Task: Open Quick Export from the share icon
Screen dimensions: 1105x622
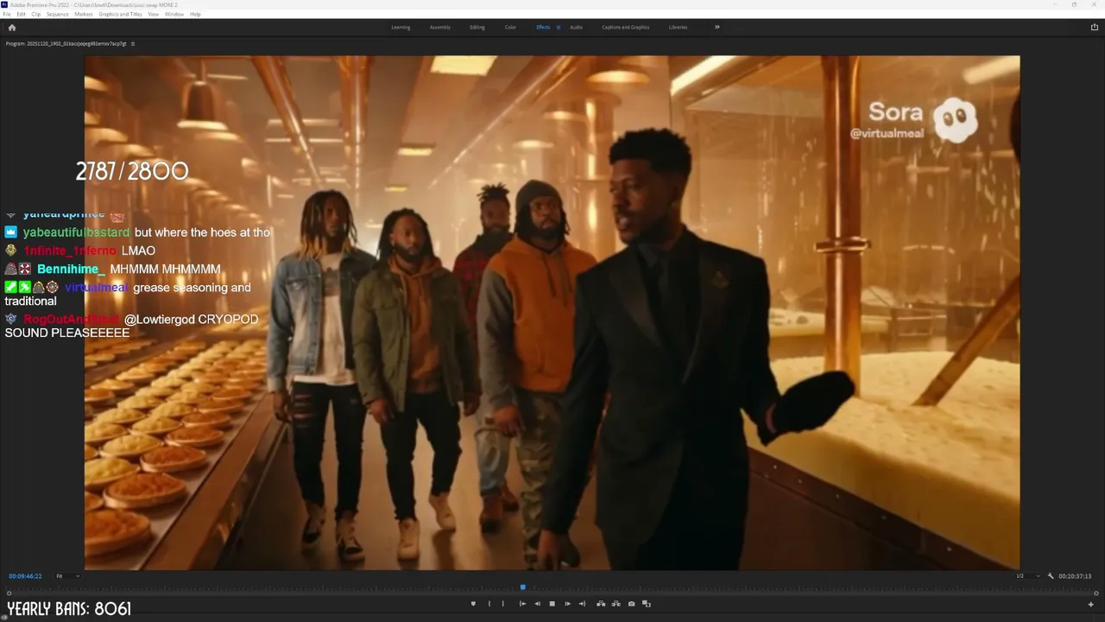Action: point(1095,28)
